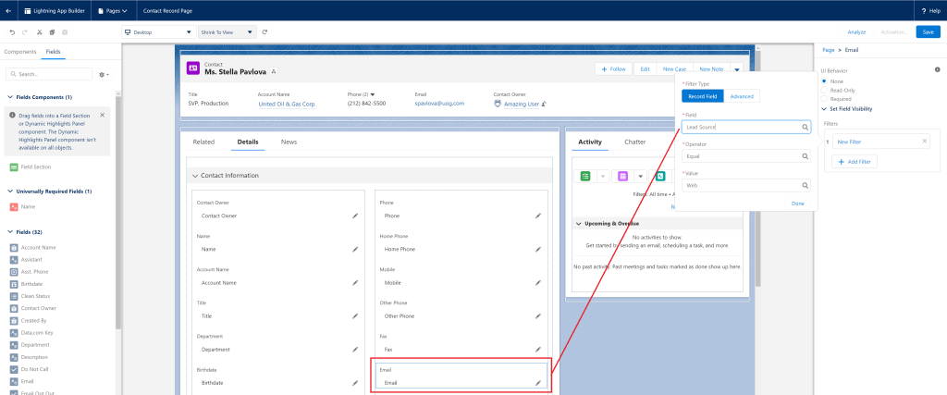
Task: Paste the copied component
Action: click(x=66, y=32)
